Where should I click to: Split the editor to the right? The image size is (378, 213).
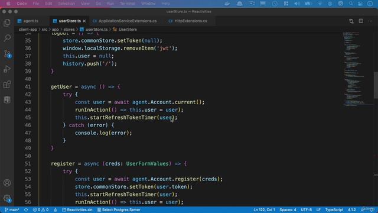[x=361, y=21]
